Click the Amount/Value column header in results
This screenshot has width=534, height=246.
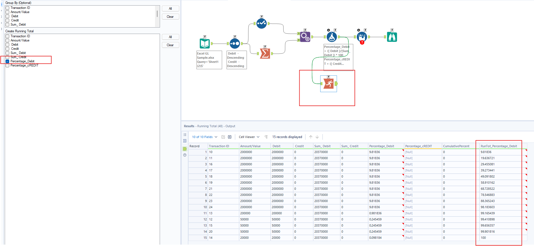[255, 146]
